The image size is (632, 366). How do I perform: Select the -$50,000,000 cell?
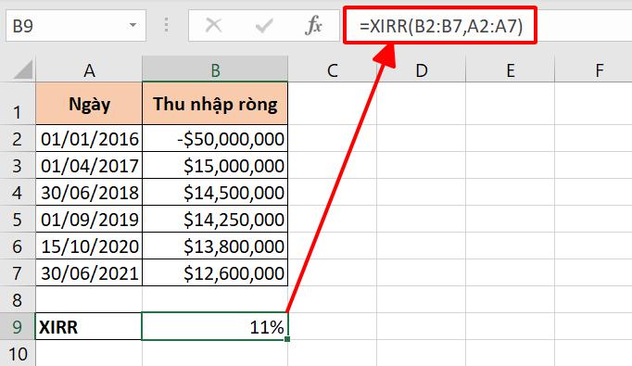[215, 138]
